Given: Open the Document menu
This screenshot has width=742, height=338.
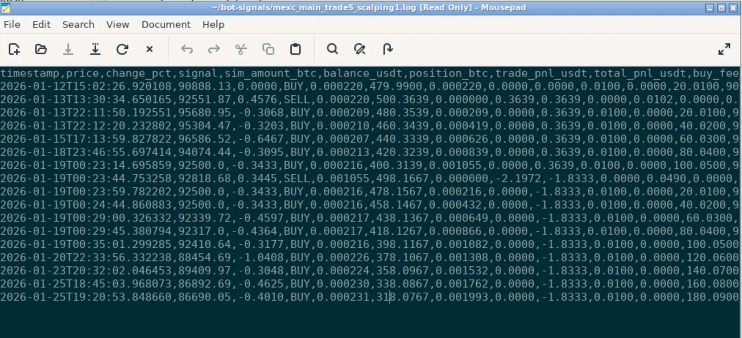Looking at the screenshot, I should [166, 25].
